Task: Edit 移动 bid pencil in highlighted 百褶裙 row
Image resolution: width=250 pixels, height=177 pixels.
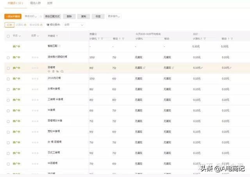Action: (230, 68)
